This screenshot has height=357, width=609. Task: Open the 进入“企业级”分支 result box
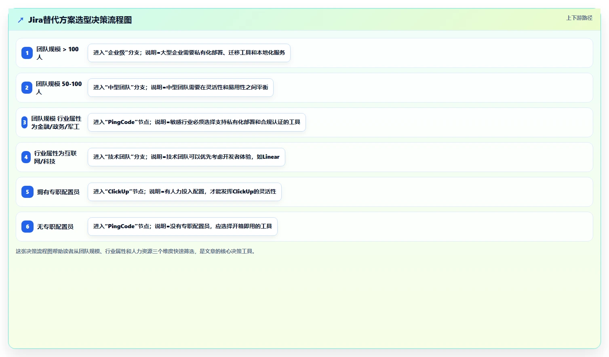(189, 53)
